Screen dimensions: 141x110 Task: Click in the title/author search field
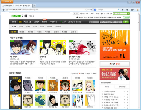click(x=111, y=22)
